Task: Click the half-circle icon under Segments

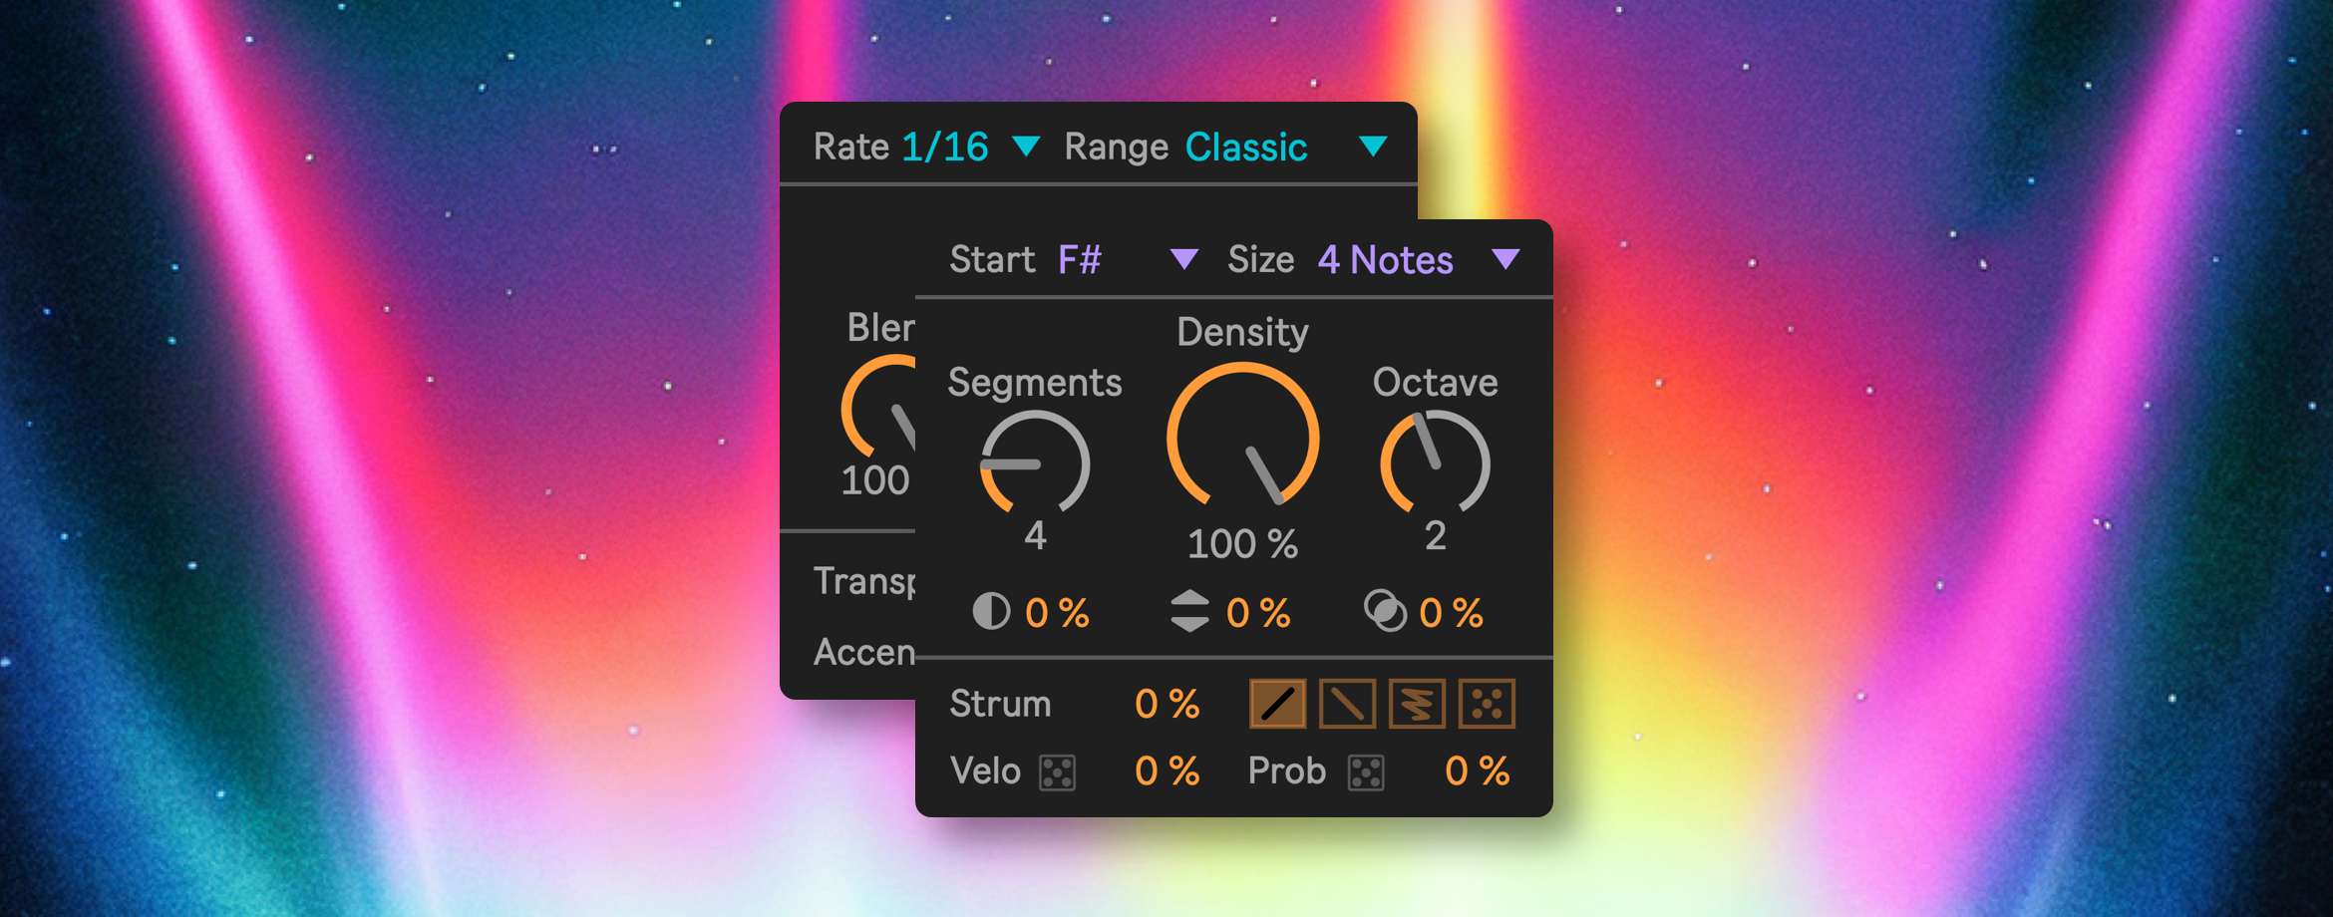Action: point(991,612)
